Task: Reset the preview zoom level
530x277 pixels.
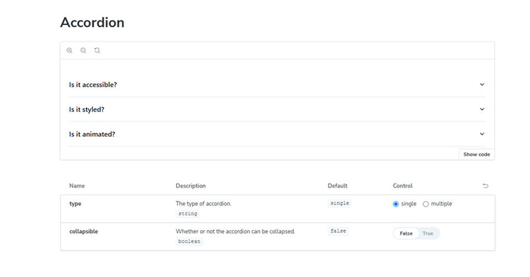Action: (97, 51)
